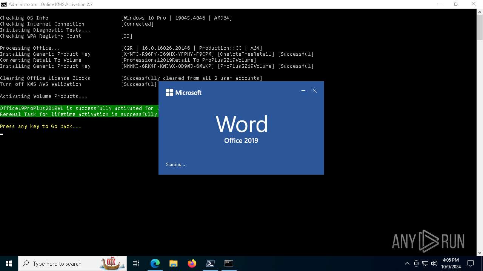Click console scrollbar down arrow
This screenshot has height=271, width=483.
tap(480, 253)
